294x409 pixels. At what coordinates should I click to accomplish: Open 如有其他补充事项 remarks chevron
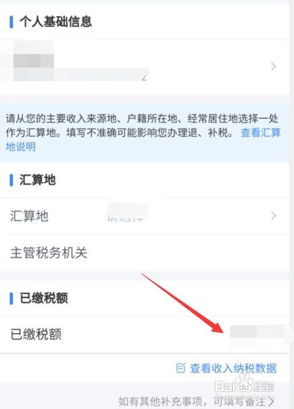pyautogui.click(x=271, y=401)
